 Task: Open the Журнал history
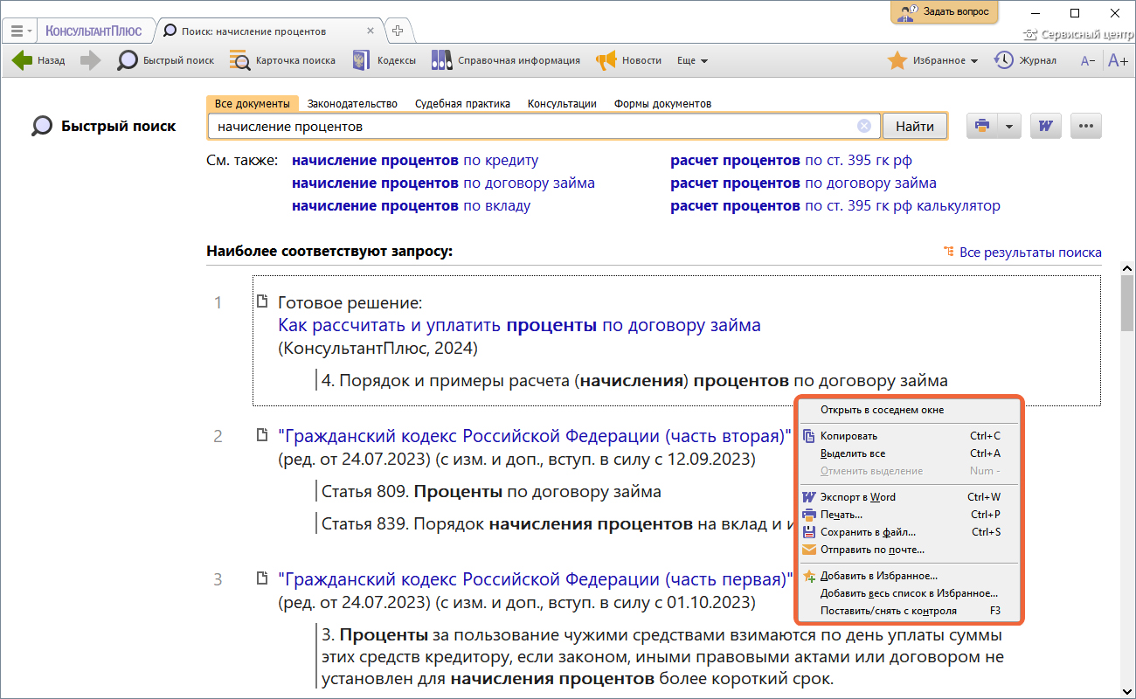pyautogui.click(x=1025, y=60)
